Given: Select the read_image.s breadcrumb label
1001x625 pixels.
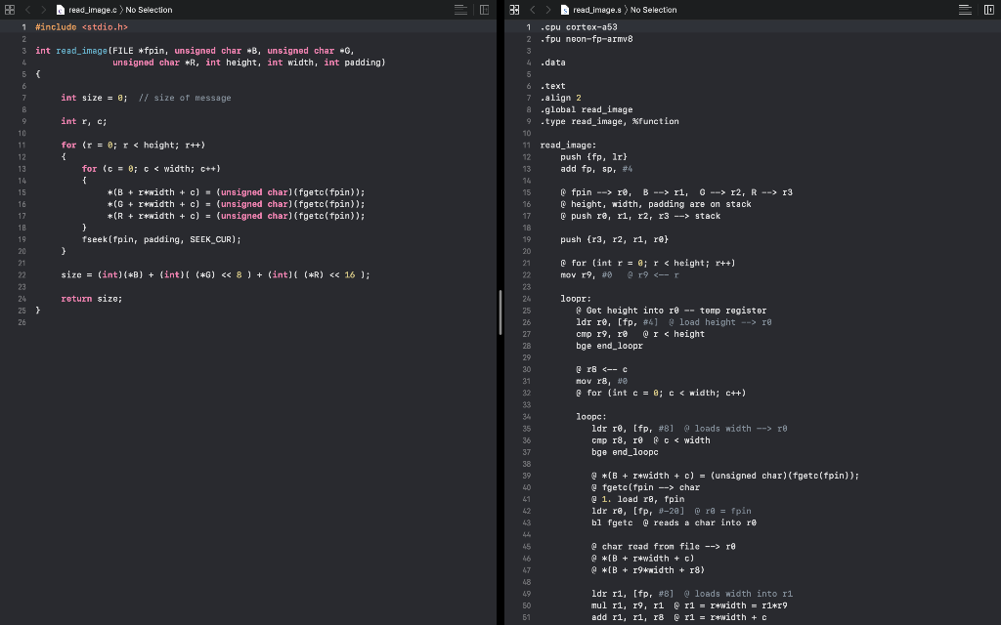Looking at the screenshot, I should click(596, 10).
